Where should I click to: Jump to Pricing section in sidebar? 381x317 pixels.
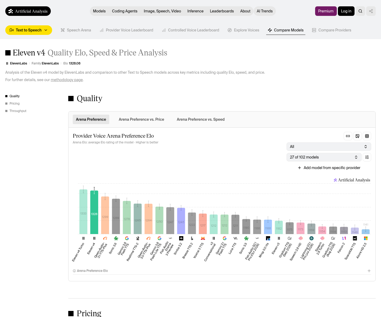pyautogui.click(x=15, y=104)
